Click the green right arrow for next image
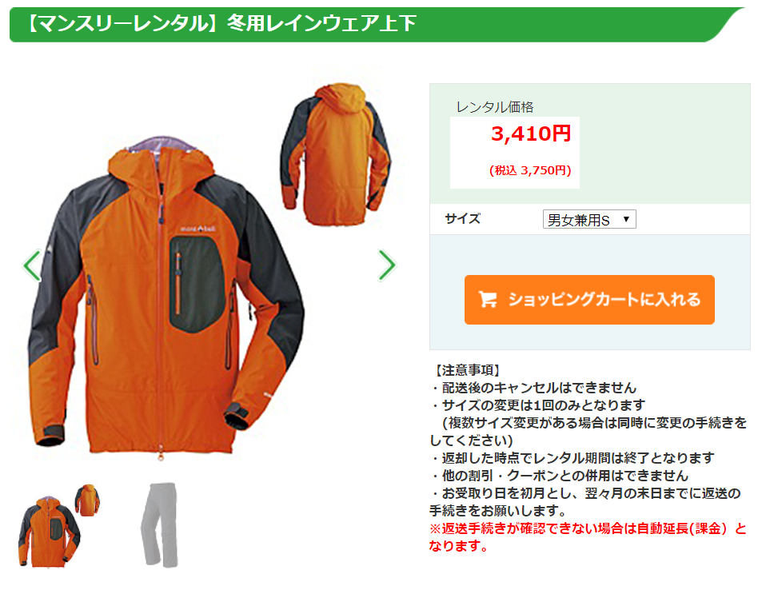The width and height of the screenshot is (770, 594). point(387,265)
